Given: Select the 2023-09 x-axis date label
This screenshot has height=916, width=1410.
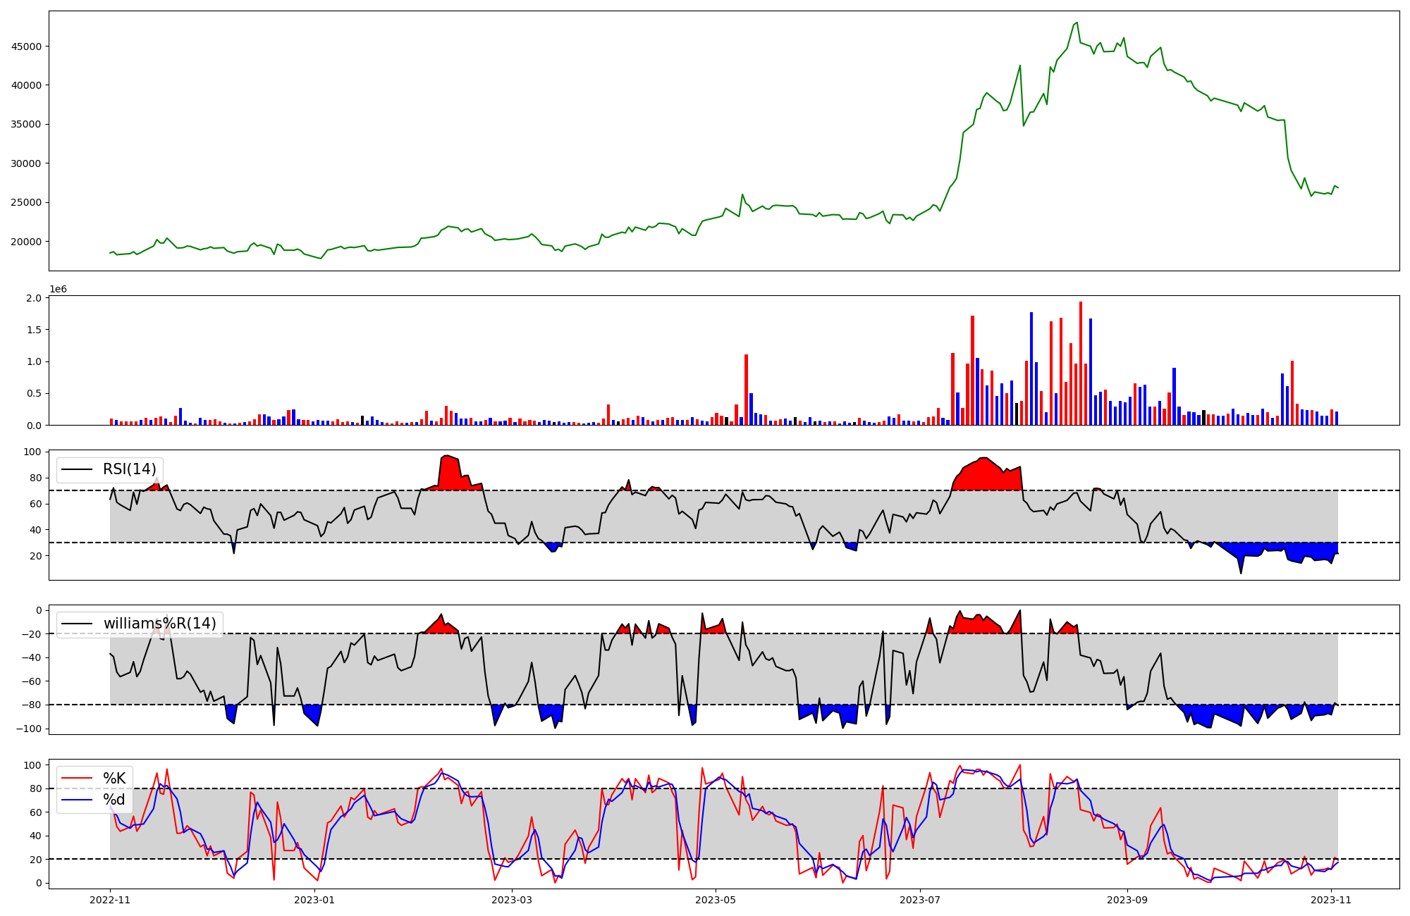Looking at the screenshot, I should [x=1127, y=899].
